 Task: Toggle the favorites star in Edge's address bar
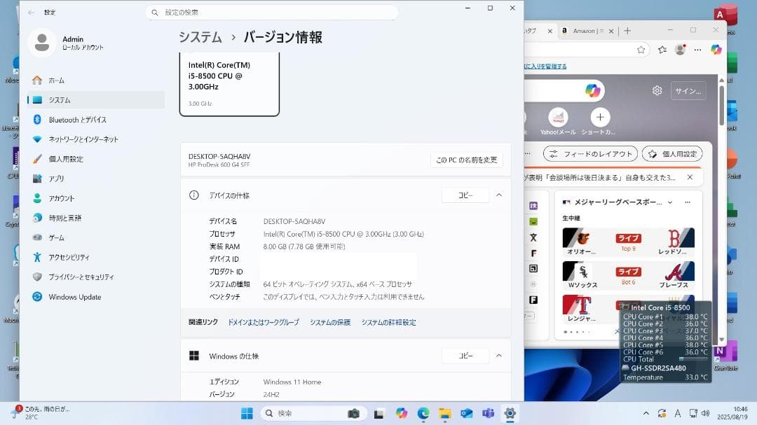coord(641,49)
